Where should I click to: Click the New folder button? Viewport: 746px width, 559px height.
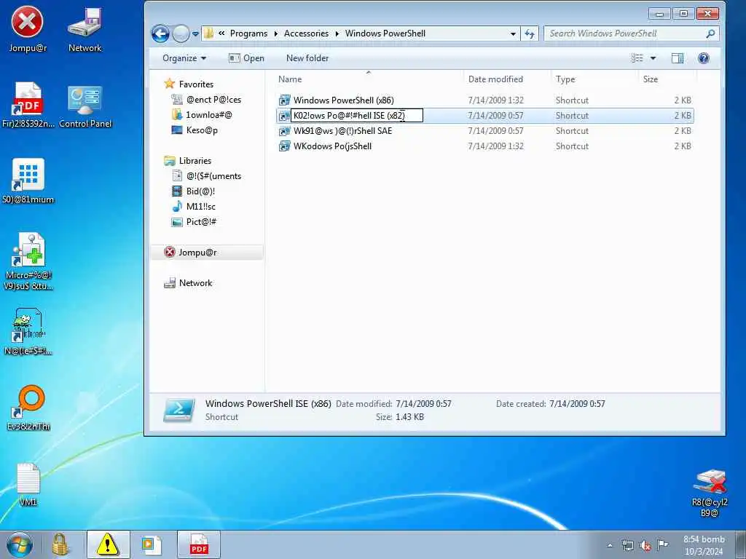307,58
